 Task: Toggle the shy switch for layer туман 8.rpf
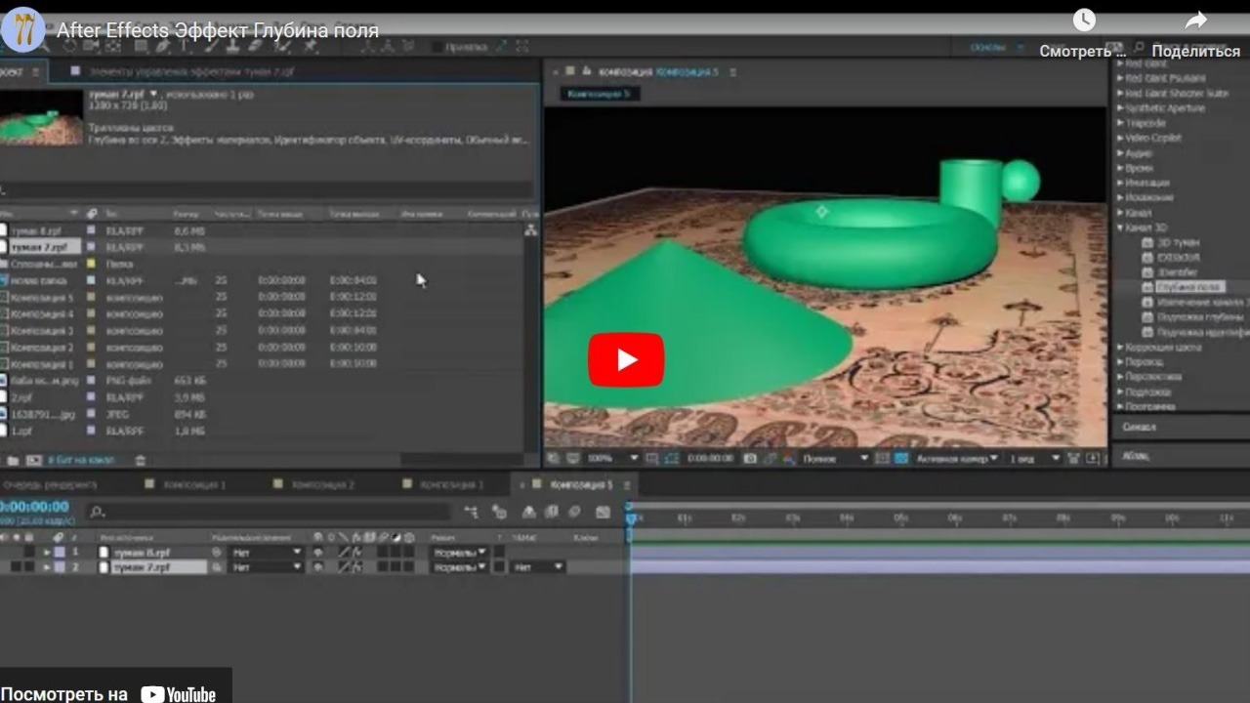318,553
